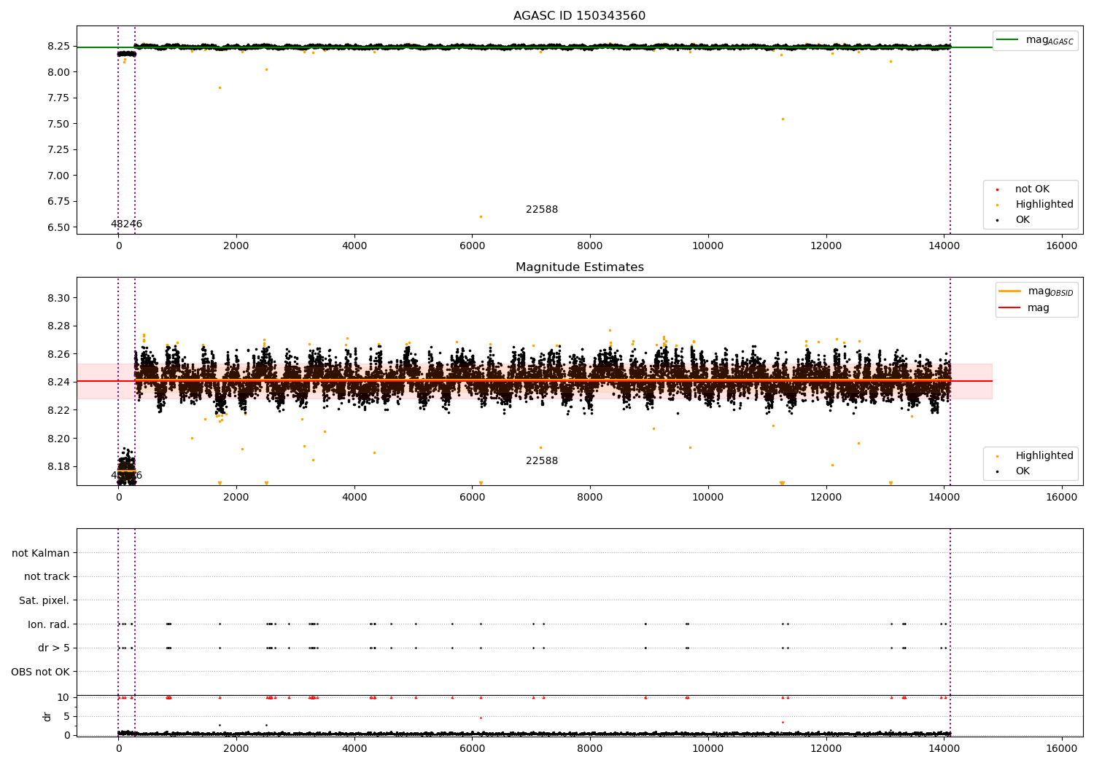Click the '8.00' y-axis tick label
Viewport: 1094px width, 765px height.
tap(58, 72)
